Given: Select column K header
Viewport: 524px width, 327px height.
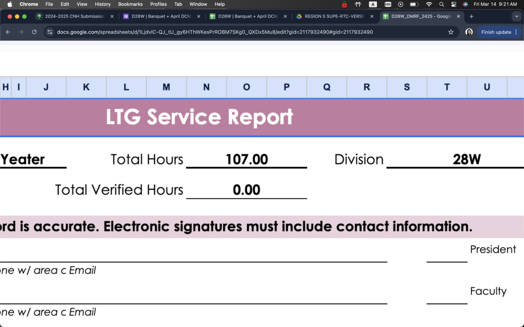Looking at the screenshot, I should pos(86,87).
